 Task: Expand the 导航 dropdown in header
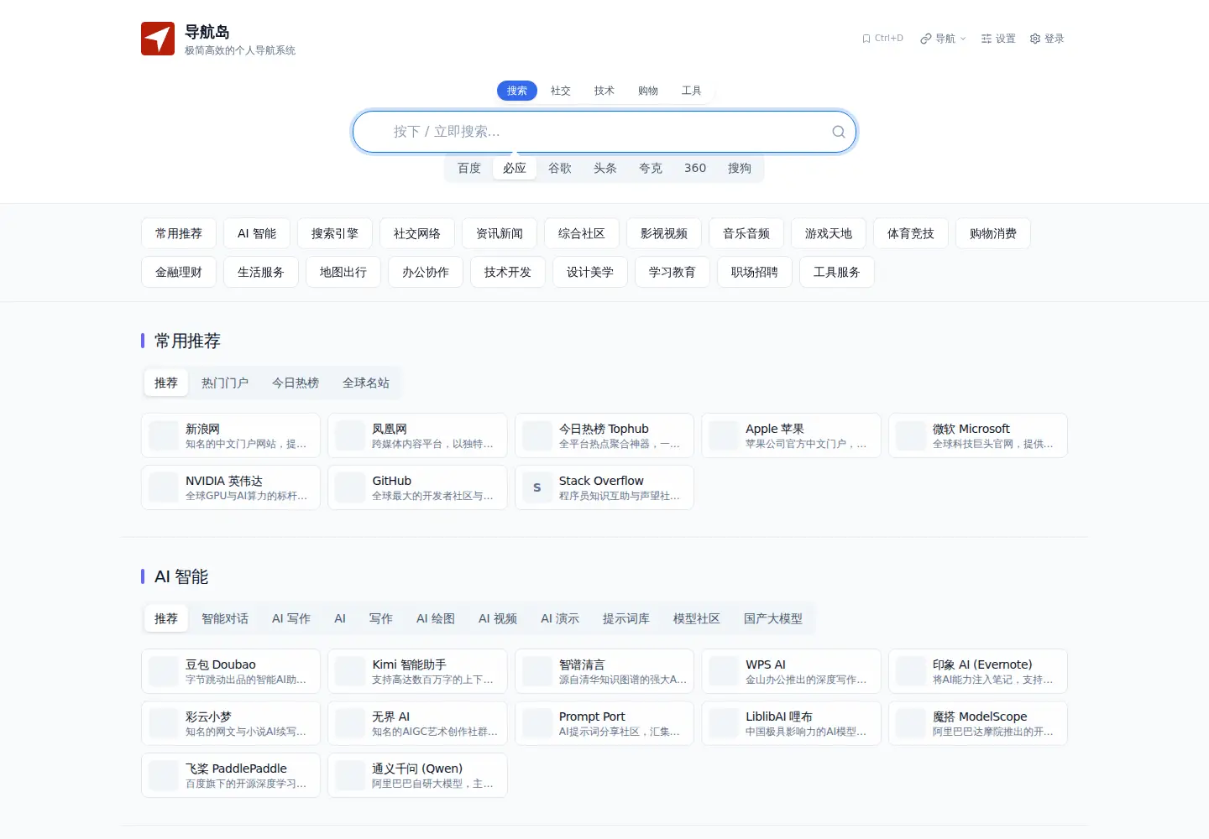click(943, 39)
